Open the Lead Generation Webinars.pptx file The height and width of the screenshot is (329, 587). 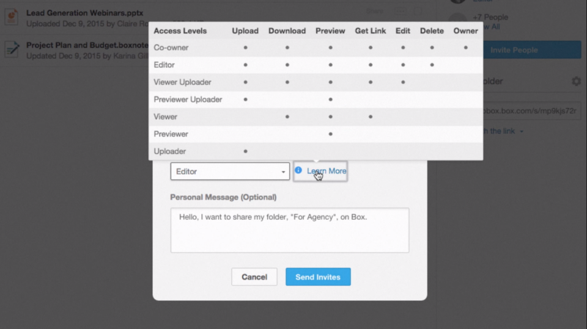tap(84, 13)
